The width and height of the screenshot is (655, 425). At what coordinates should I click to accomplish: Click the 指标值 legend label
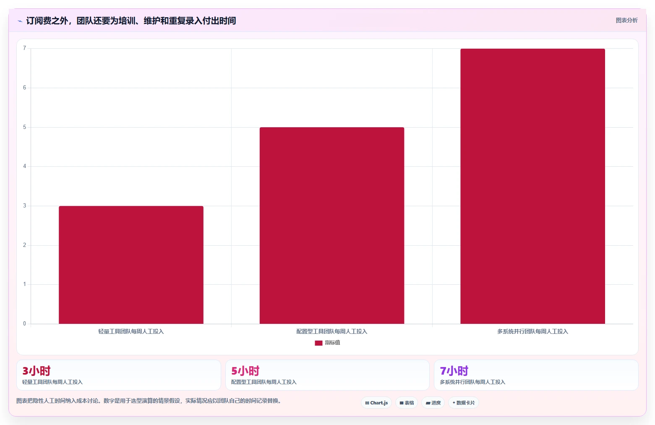[332, 343]
